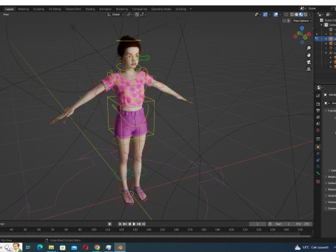Open the Render properties tab

coord(318,104)
